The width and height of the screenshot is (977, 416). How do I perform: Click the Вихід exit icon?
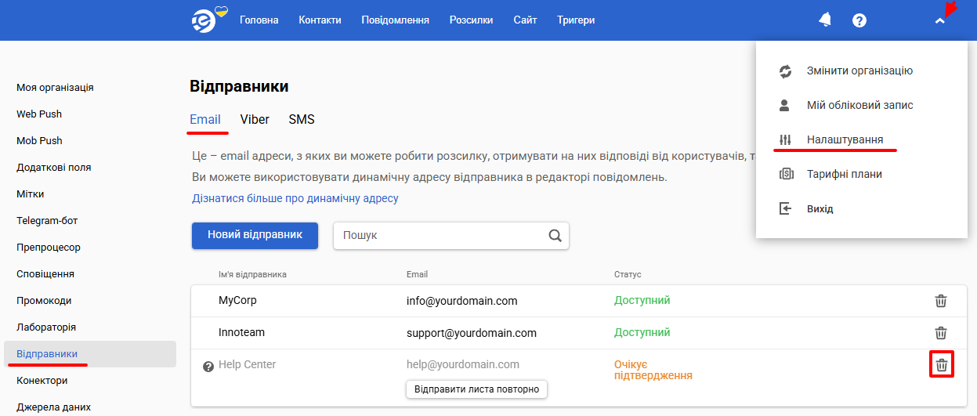click(x=786, y=208)
